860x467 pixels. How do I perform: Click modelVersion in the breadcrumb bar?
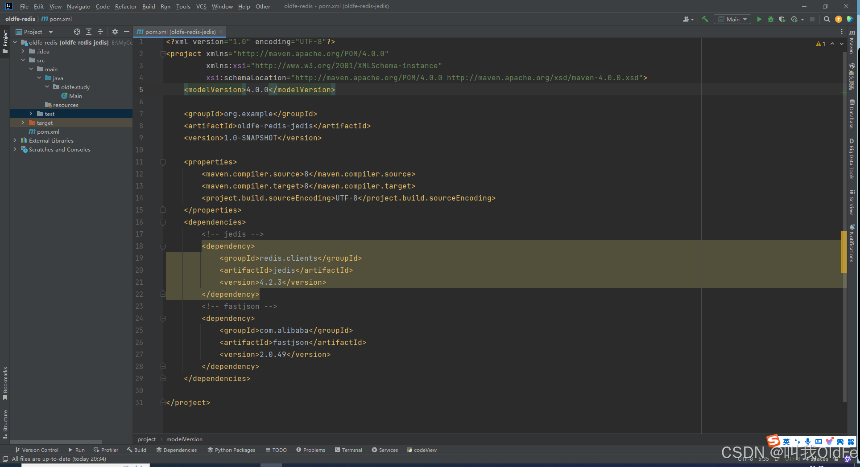[184, 439]
